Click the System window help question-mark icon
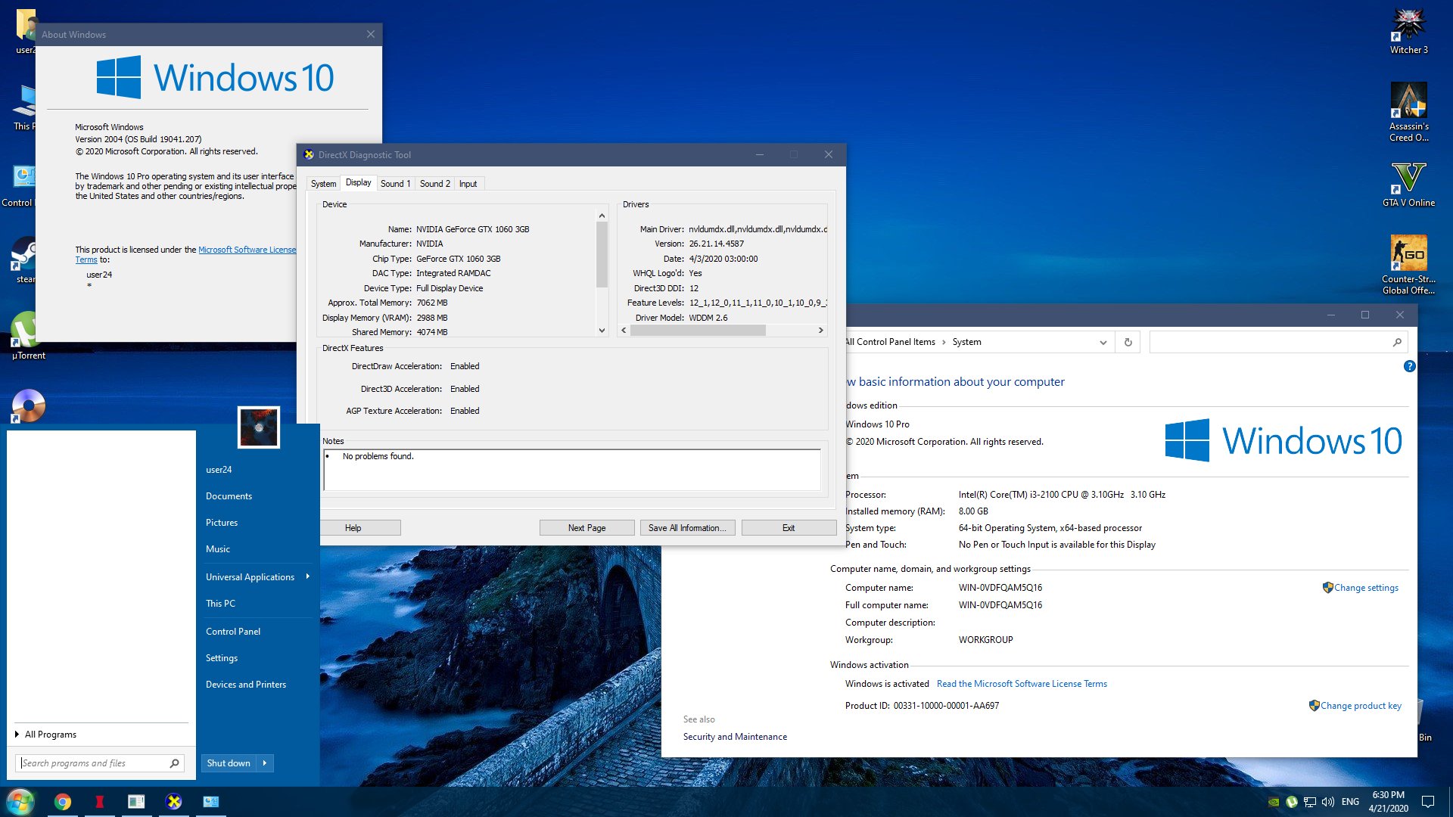 1409,366
